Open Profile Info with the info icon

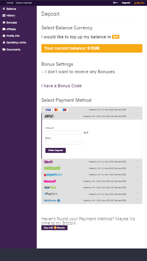pyautogui.click(x=11, y=36)
